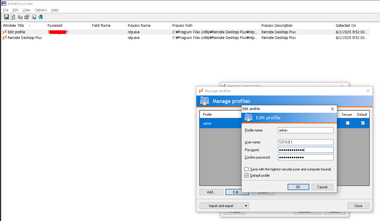The width and height of the screenshot is (380, 221).
Task: Click the Refresh toolbar icon
Action: (x=13, y=17)
